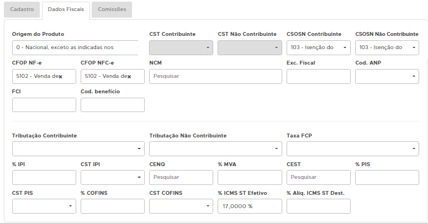The height and width of the screenshot is (223, 428).
Task: Expand the Cod. ANP dropdown
Action: click(387, 76)
